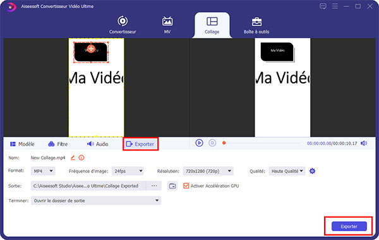The width and height of the screenshot is (379, 240).
Task: Expand the Format MP4 dropdown
Action: click(43, 171)
